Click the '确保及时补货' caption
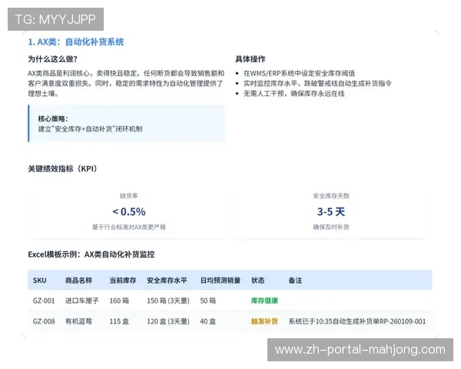Image resolution: width=461 pixels, height=369 pixels. coord(330,228)
